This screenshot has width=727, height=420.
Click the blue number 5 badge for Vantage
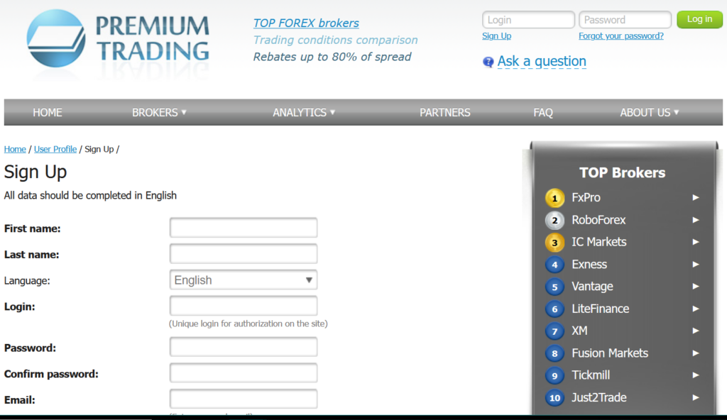coord(554,287)
